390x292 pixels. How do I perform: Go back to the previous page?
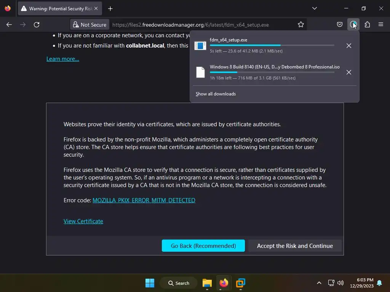(9, 25)
